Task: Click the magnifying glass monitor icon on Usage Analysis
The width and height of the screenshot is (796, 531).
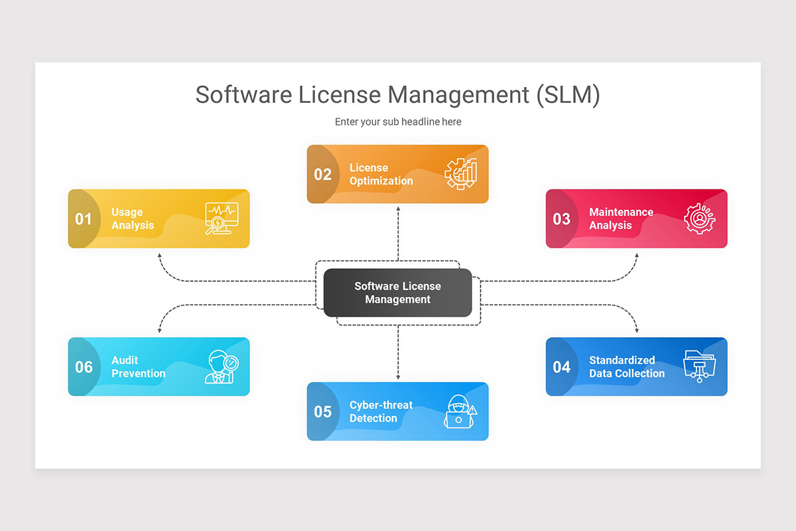Action: pyautogui.click(x=223, y=218)
